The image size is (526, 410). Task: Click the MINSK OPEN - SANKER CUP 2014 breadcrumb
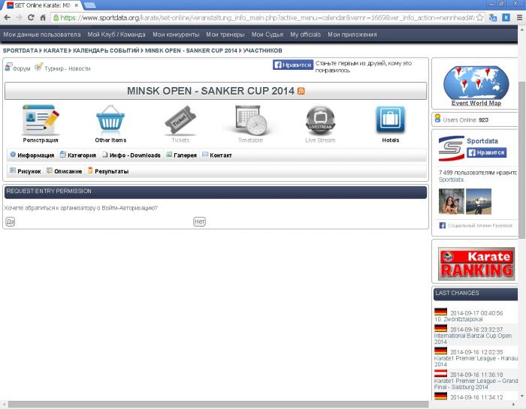[x=191, y=50]
